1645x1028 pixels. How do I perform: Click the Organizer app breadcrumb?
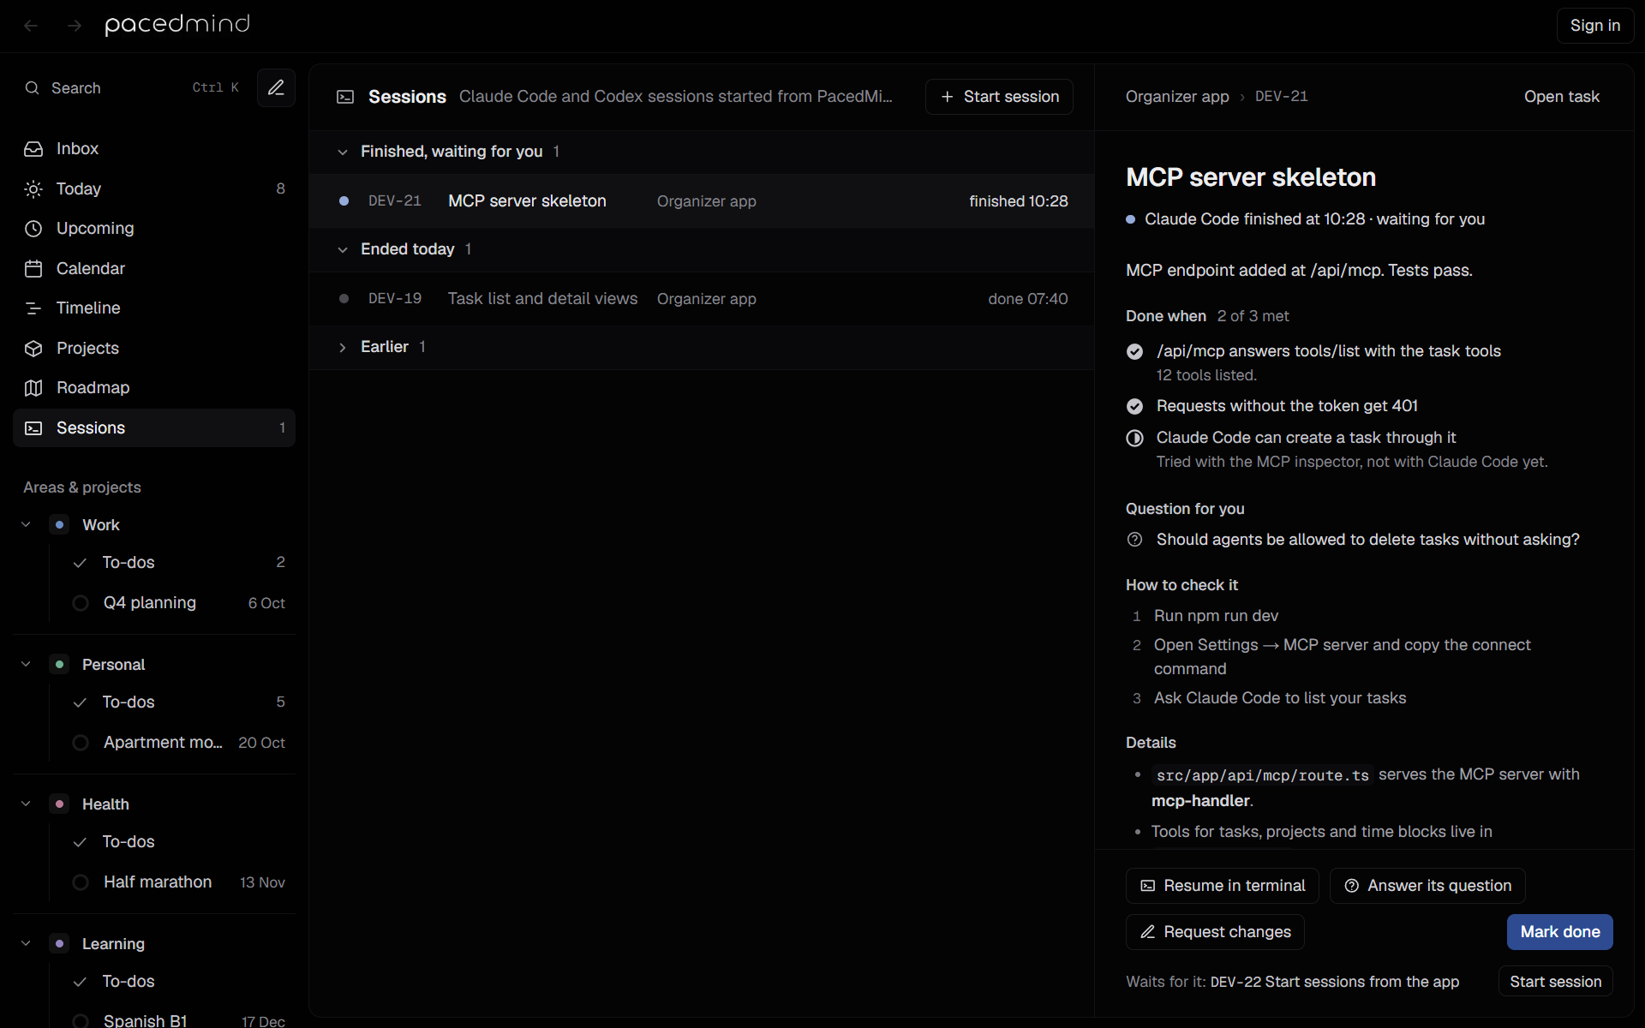pos(1177,97)
